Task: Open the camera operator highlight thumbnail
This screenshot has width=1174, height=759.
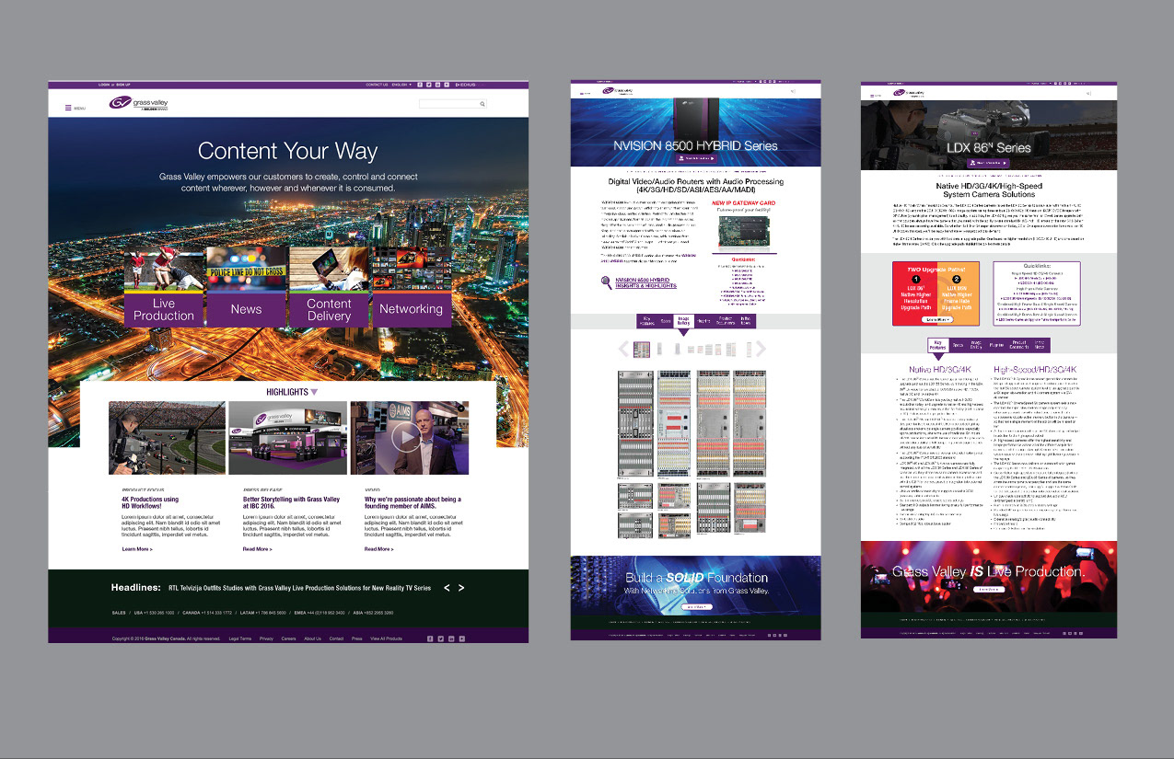Action: pyautogui.click(x=167, y=438)
